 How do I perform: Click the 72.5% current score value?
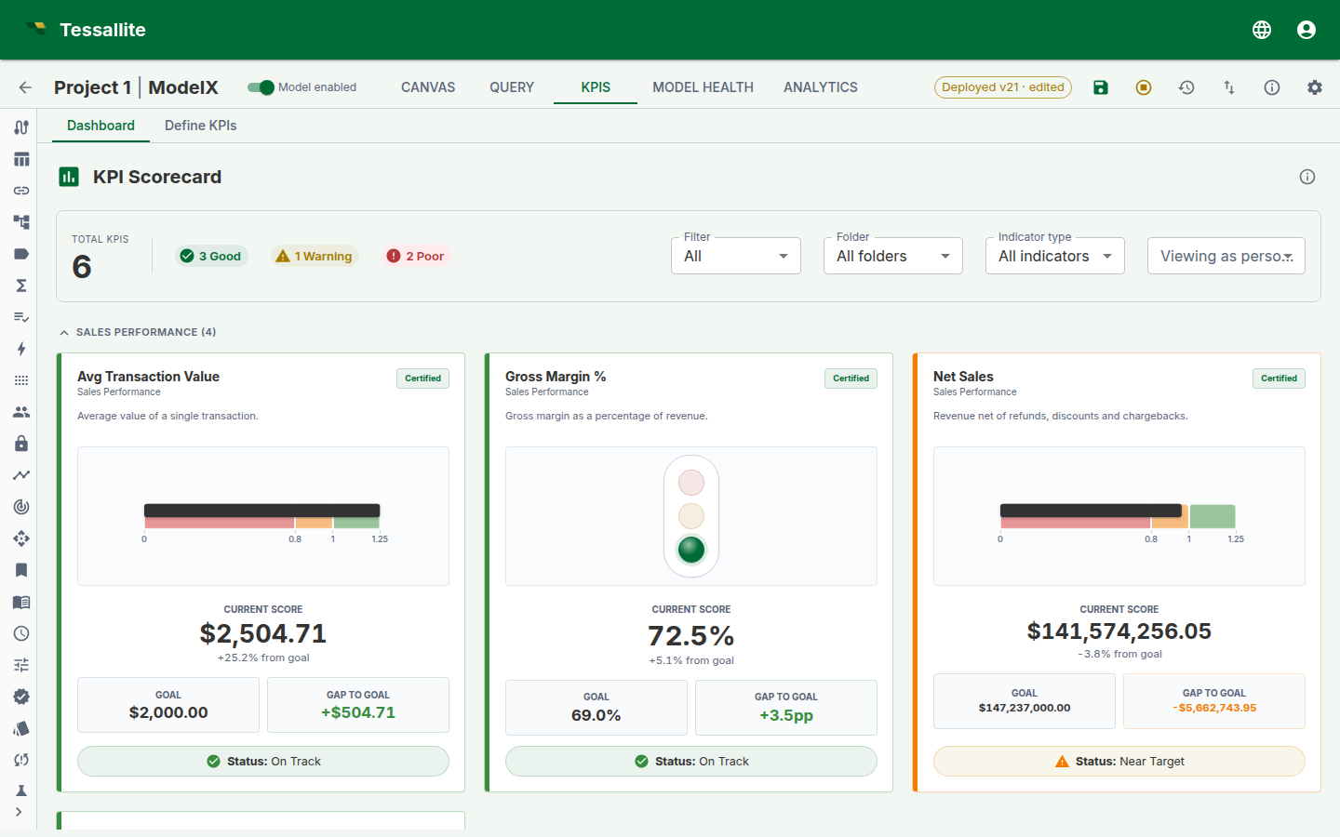691,636
